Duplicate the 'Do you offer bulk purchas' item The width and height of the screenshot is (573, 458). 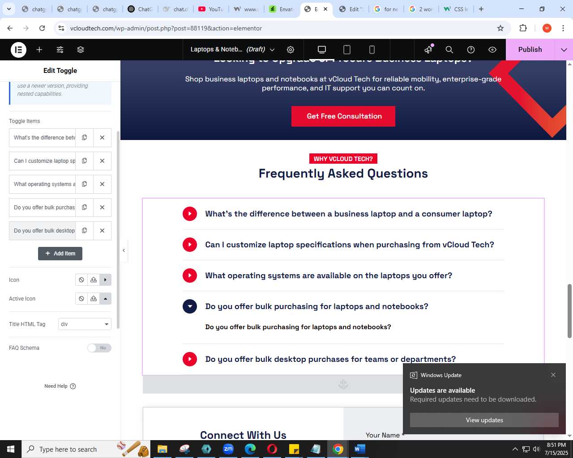(84, 208)
